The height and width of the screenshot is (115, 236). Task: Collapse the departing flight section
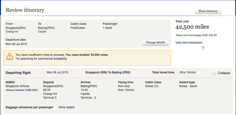[224, 73]
